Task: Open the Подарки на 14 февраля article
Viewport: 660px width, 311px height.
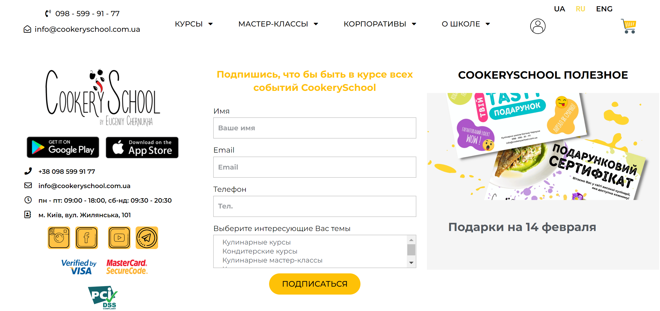Action: (522, 227)
